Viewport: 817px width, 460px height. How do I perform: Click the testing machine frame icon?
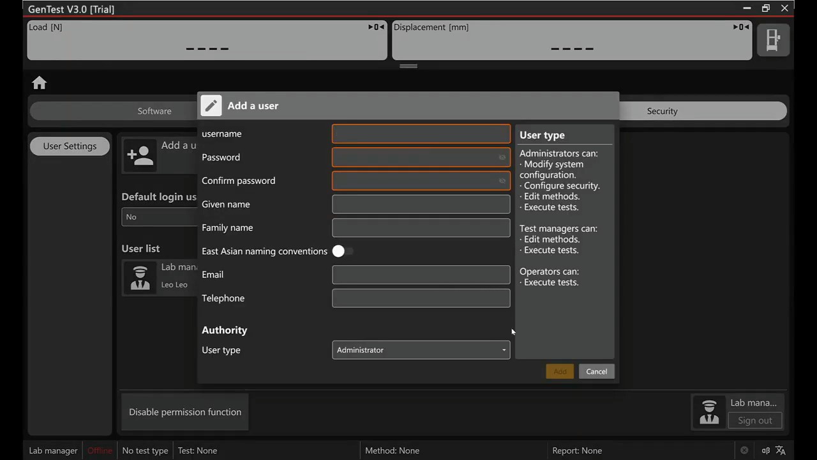click(x=773, y=40)
